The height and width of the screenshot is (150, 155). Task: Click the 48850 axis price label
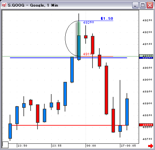(147, 115)
